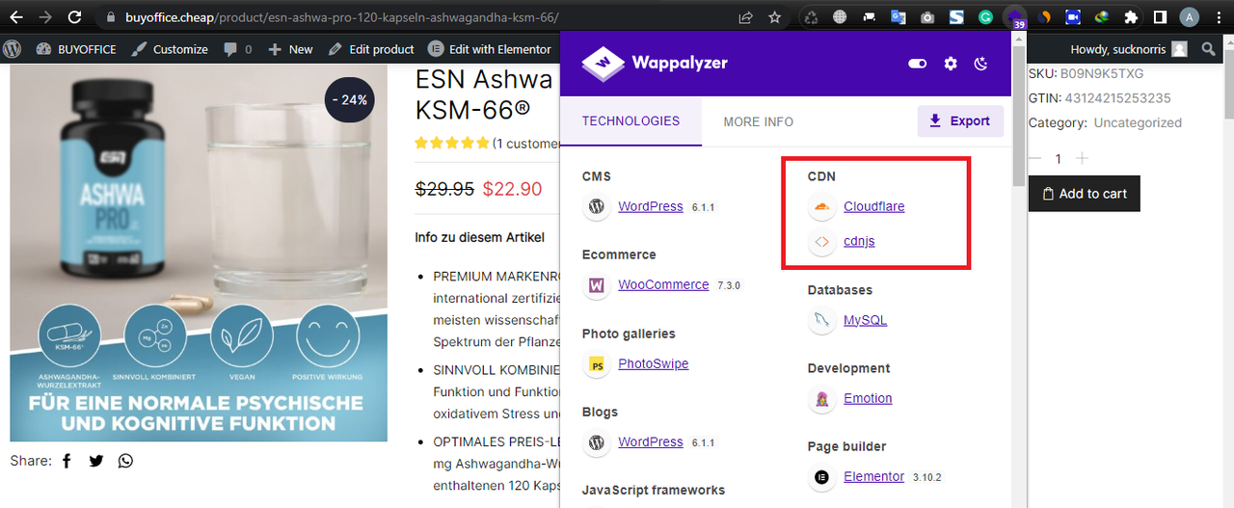Open the camera screenshot extension icon

tap(927, 17)
